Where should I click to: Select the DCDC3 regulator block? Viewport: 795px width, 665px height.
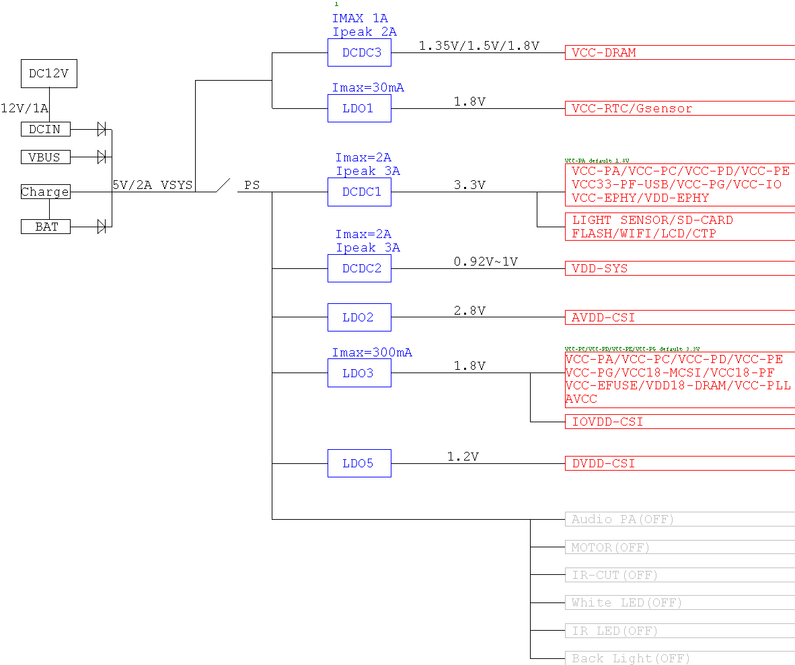[x=359, y=52]
